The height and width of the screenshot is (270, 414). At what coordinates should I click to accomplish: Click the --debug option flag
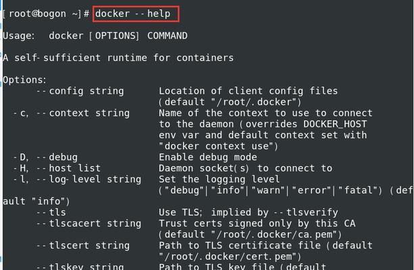tap(57, 157)
